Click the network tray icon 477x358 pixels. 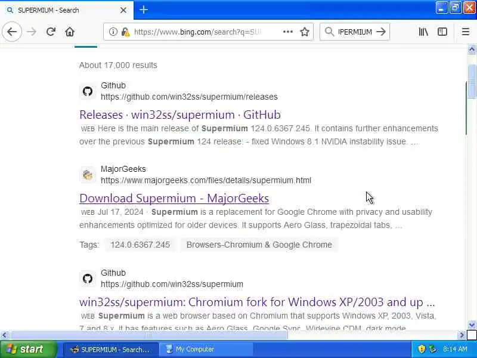[432, 349]
